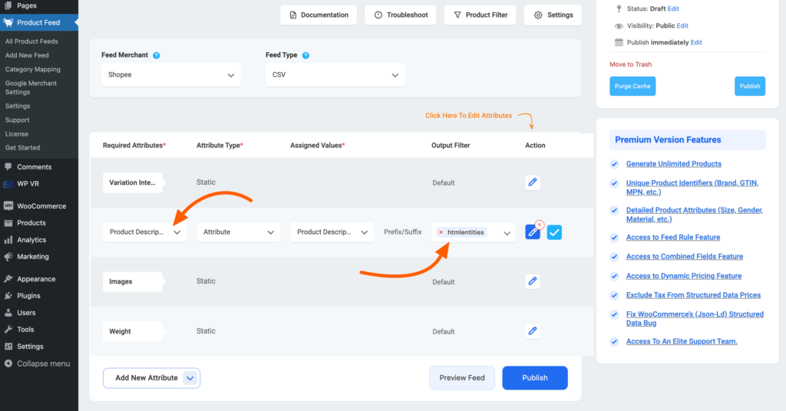Open the License submenu item

(x=17, y=134)
